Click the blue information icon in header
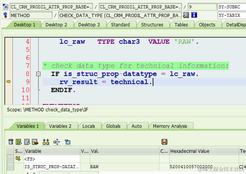 pyautogui.click(x=194, y=15)
